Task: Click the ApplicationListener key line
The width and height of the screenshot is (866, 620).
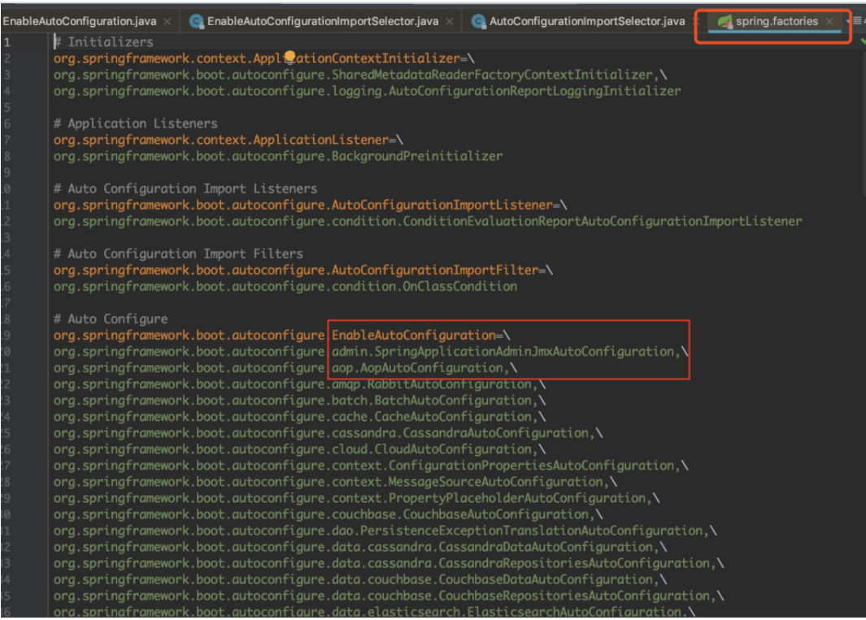Action: (228, 140)
